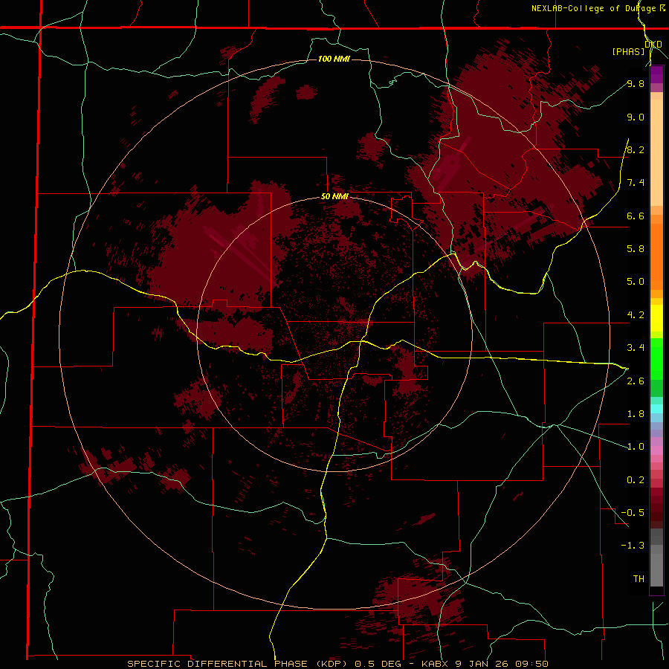The height and width of the screenshot is (669, 669).
Task: Pick the yellow segment of the color bar
Action: coord(656,318)
